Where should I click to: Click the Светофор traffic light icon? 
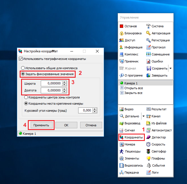148,151
